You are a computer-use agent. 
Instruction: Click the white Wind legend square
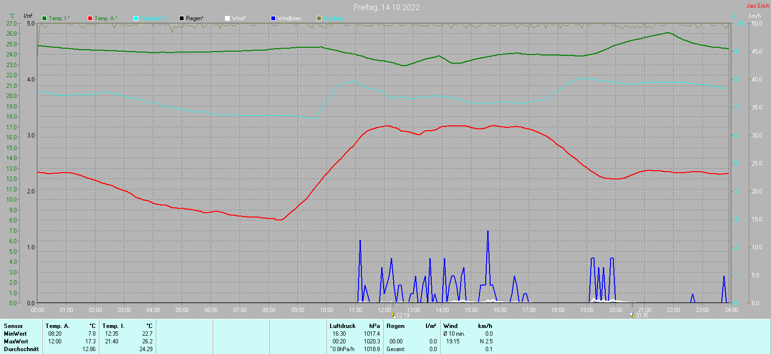pyautogui.click(x=227, y=18)
